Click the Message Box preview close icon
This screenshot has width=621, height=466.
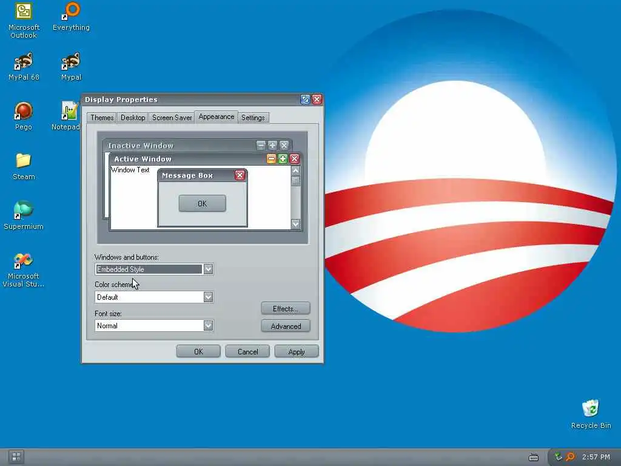pyautogui.click(x=240, y=175)
